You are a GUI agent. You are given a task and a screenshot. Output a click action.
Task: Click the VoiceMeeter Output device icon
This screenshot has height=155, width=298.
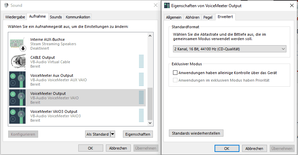click(17, 98)
